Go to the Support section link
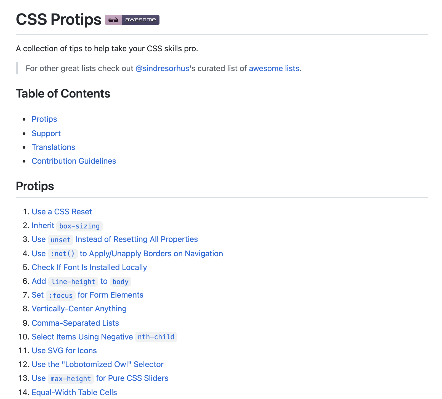 pos(46,133)
